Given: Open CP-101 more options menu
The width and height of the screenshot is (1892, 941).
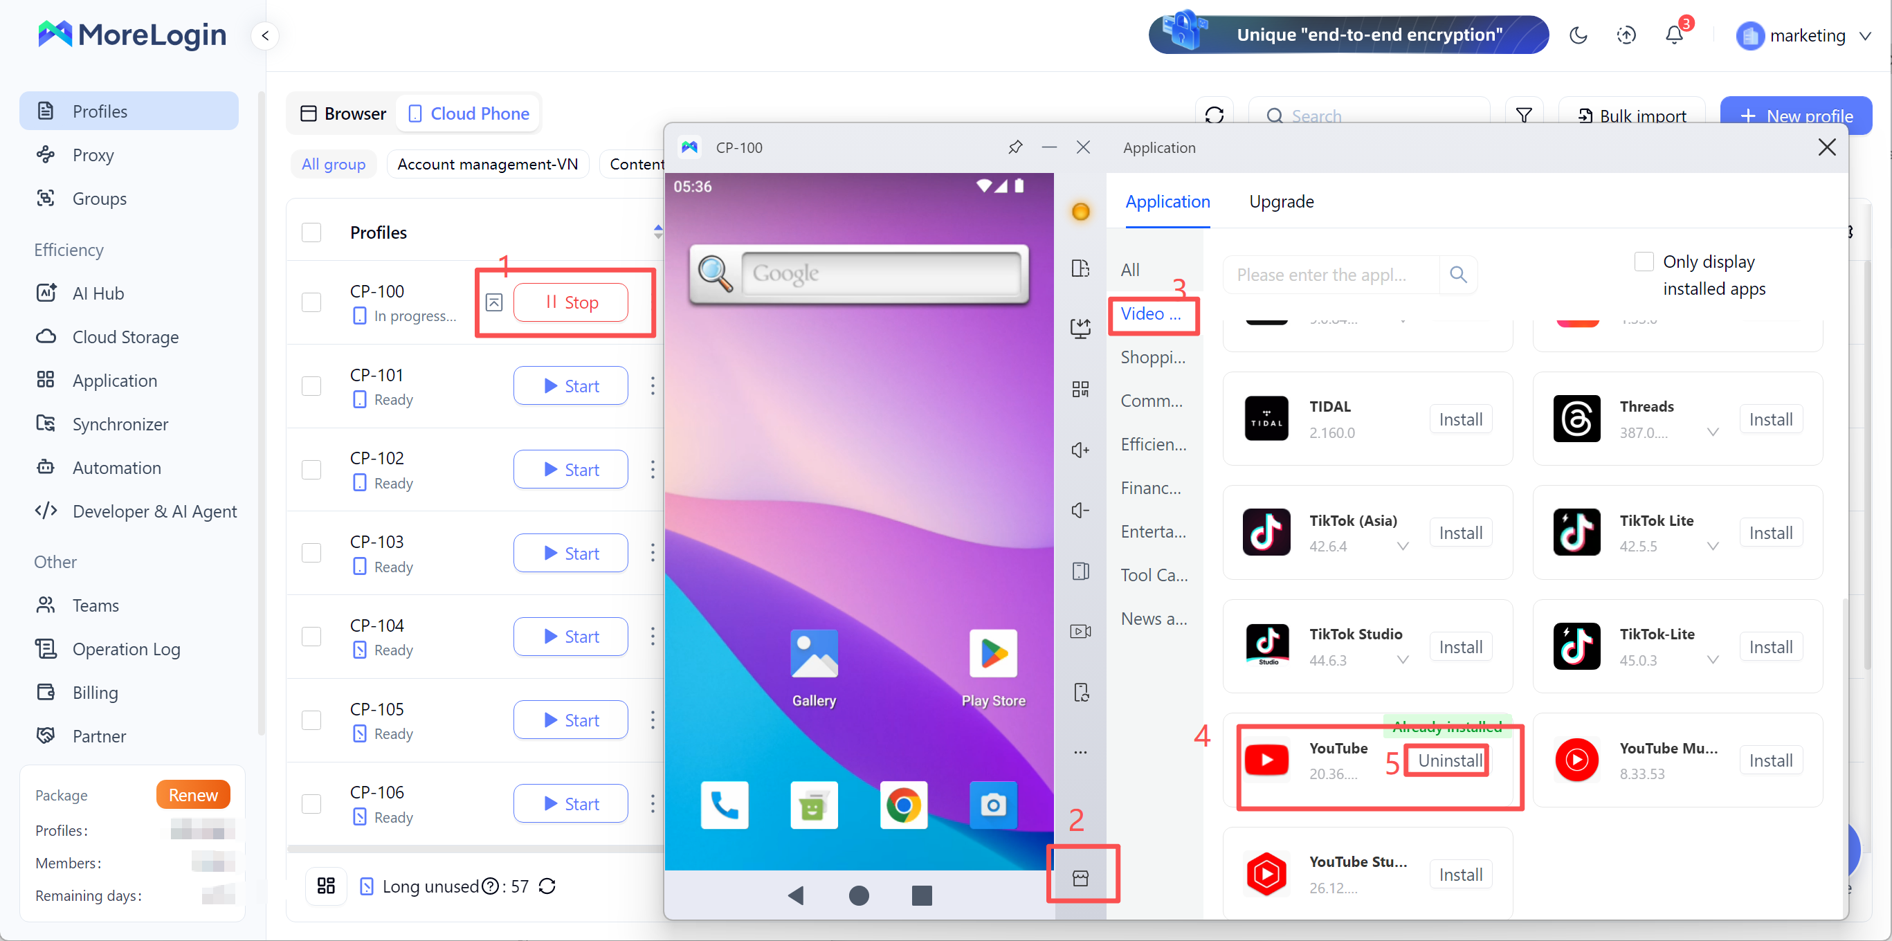Looking at the screenshot, I should pyautogui.click(x=652, y=385).
